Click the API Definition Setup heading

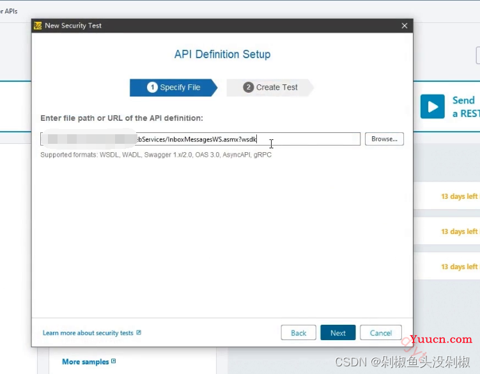tap(222, 54)
